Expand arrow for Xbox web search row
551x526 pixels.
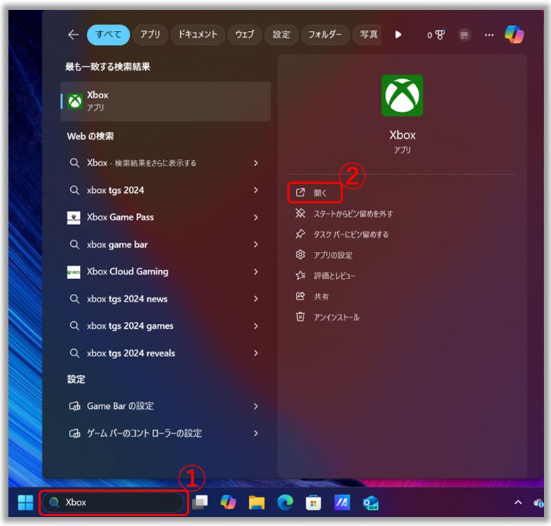pyautogui.click(x=256, y=163)
